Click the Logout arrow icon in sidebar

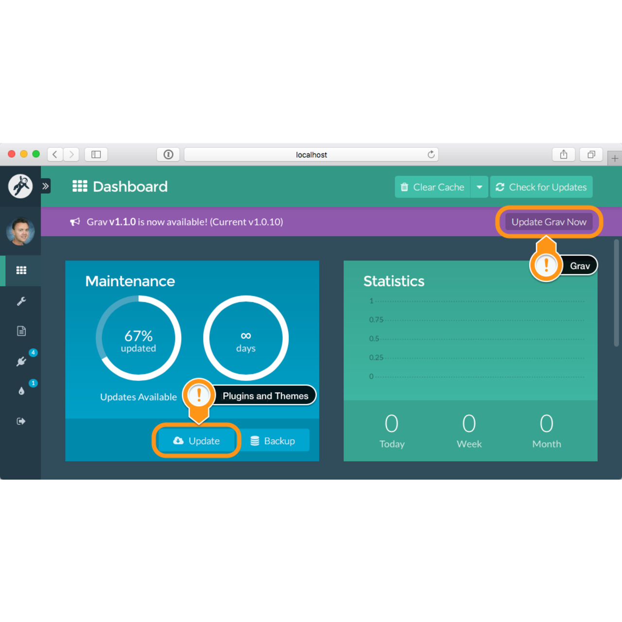(x=21, y=421)
